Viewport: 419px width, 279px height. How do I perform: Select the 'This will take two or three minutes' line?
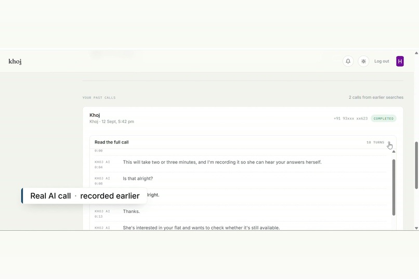point(222,162)
